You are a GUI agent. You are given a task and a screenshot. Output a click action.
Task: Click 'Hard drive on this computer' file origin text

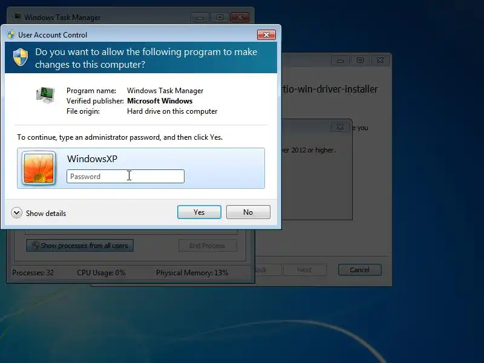click(x=172, y=111)
